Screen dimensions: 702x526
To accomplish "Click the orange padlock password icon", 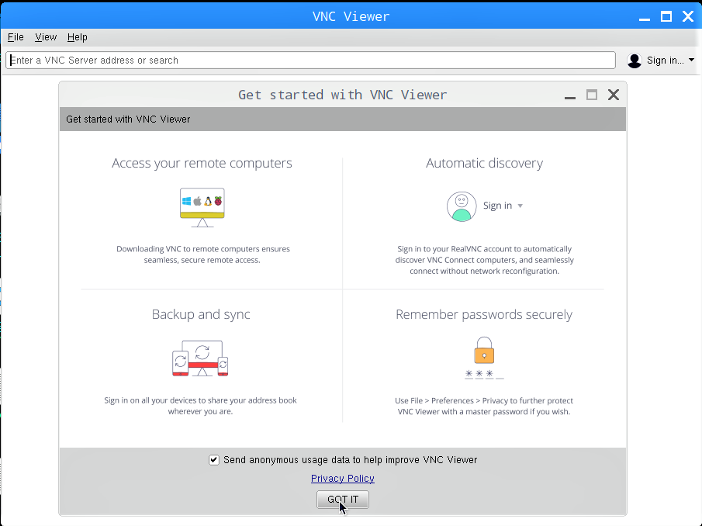I will pyautogui.click(x=484, y=350).
